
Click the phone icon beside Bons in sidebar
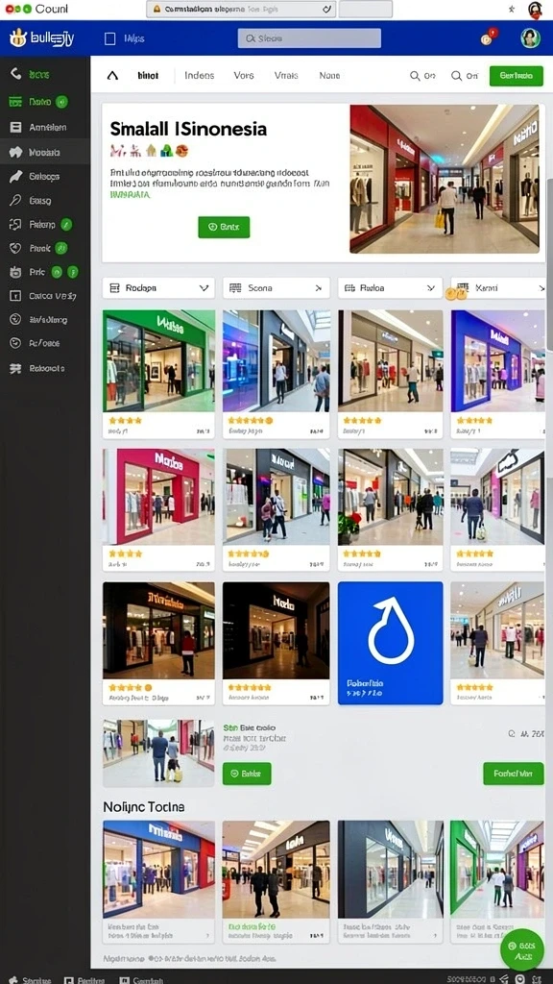[15, 74]
